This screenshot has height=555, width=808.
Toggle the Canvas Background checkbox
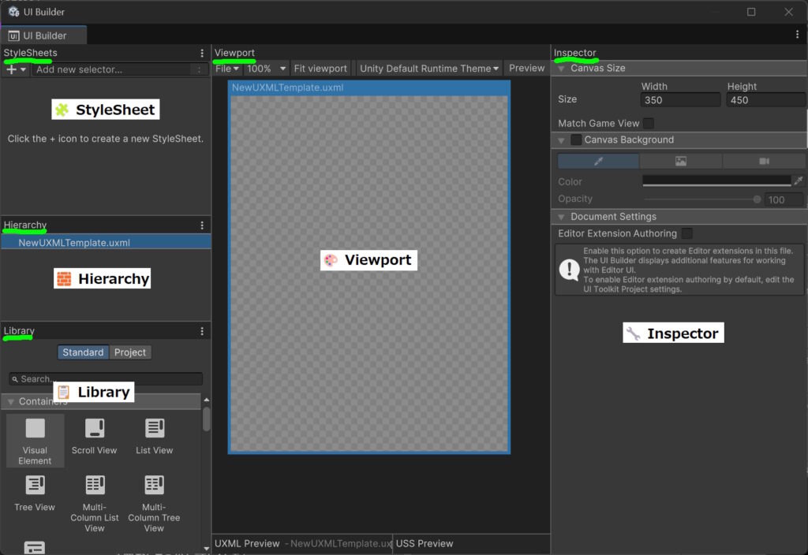click(576, 140)
